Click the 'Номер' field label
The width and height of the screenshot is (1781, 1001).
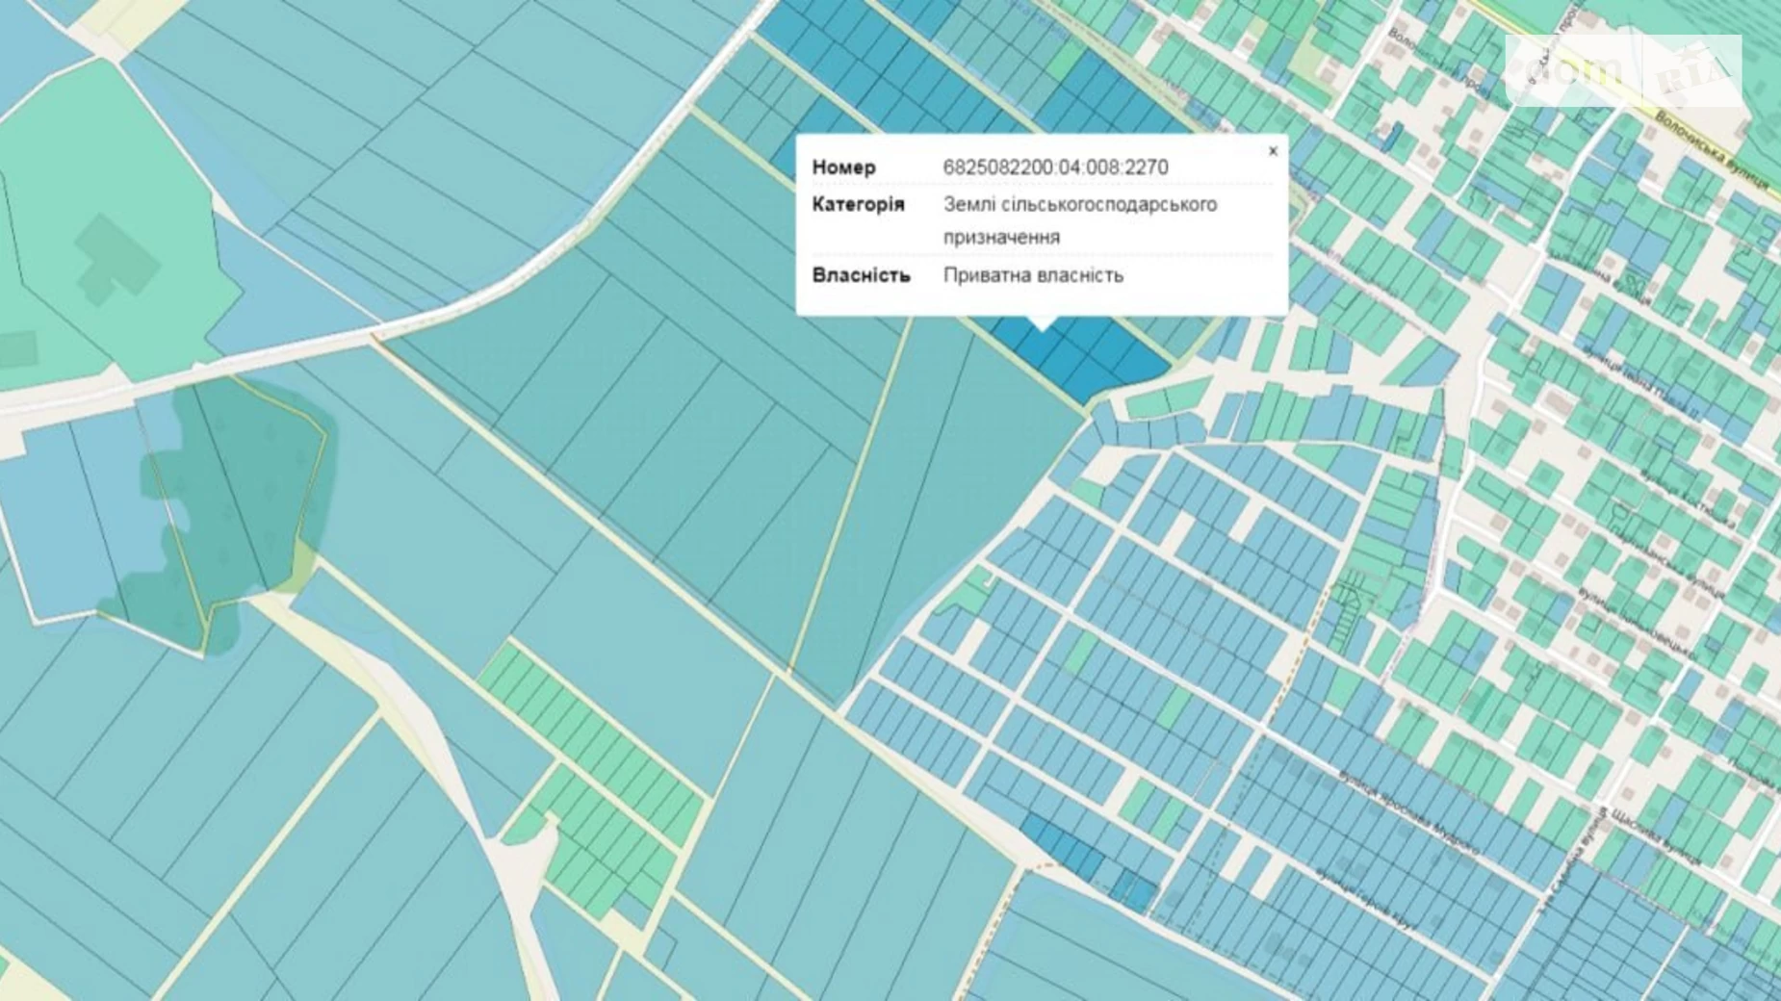[843, 167]
